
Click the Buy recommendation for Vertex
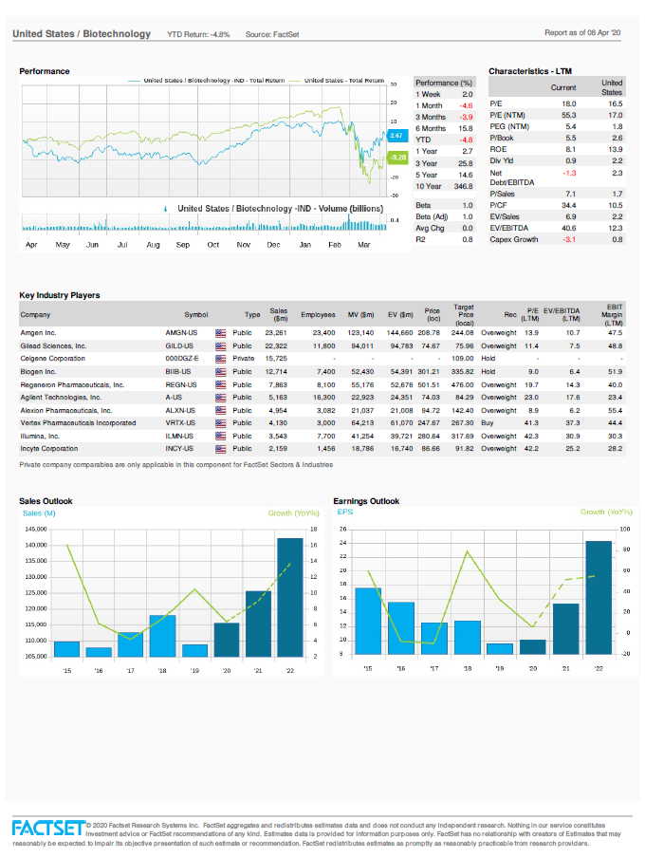click(x=487, y=423)
